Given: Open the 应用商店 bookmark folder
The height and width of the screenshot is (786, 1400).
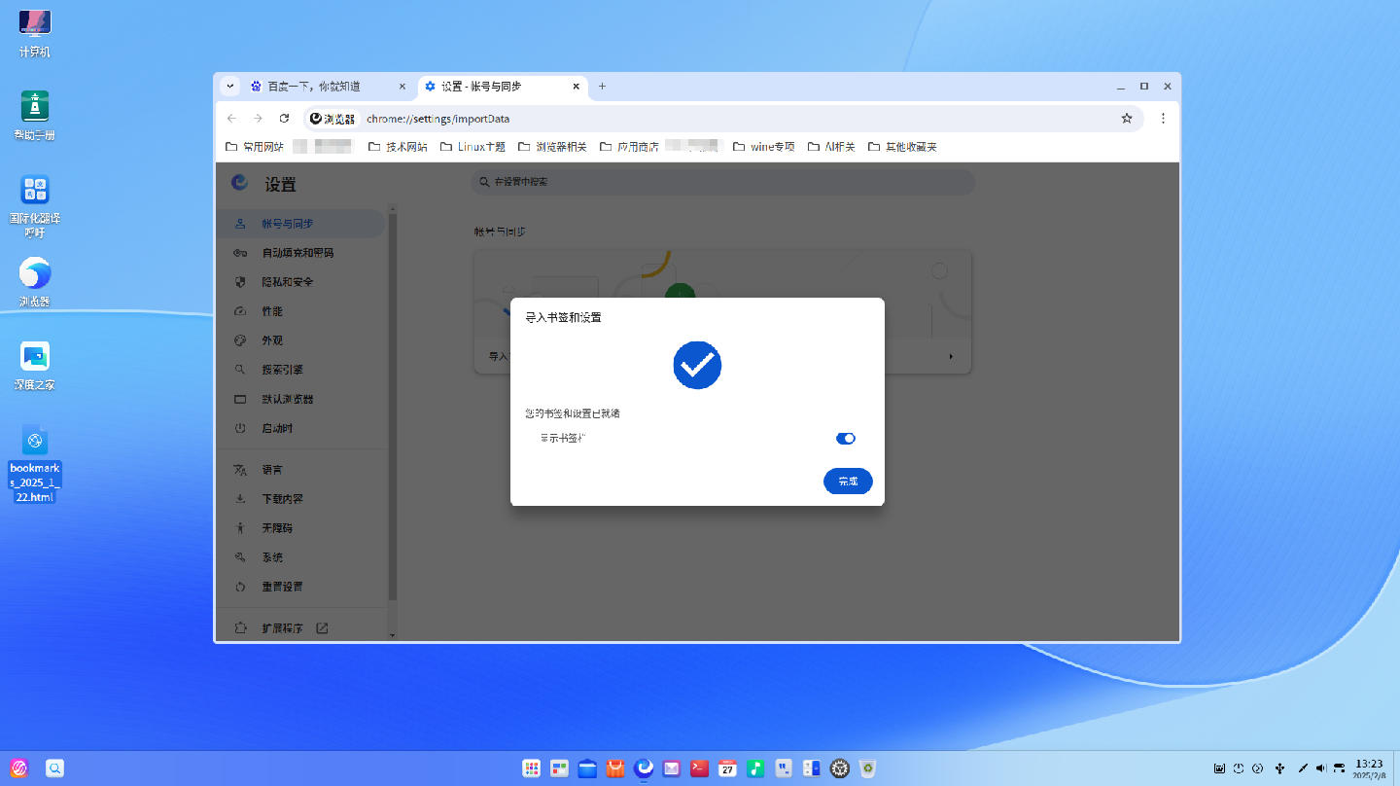Looking at the screenshot, I should coord(629,147).
